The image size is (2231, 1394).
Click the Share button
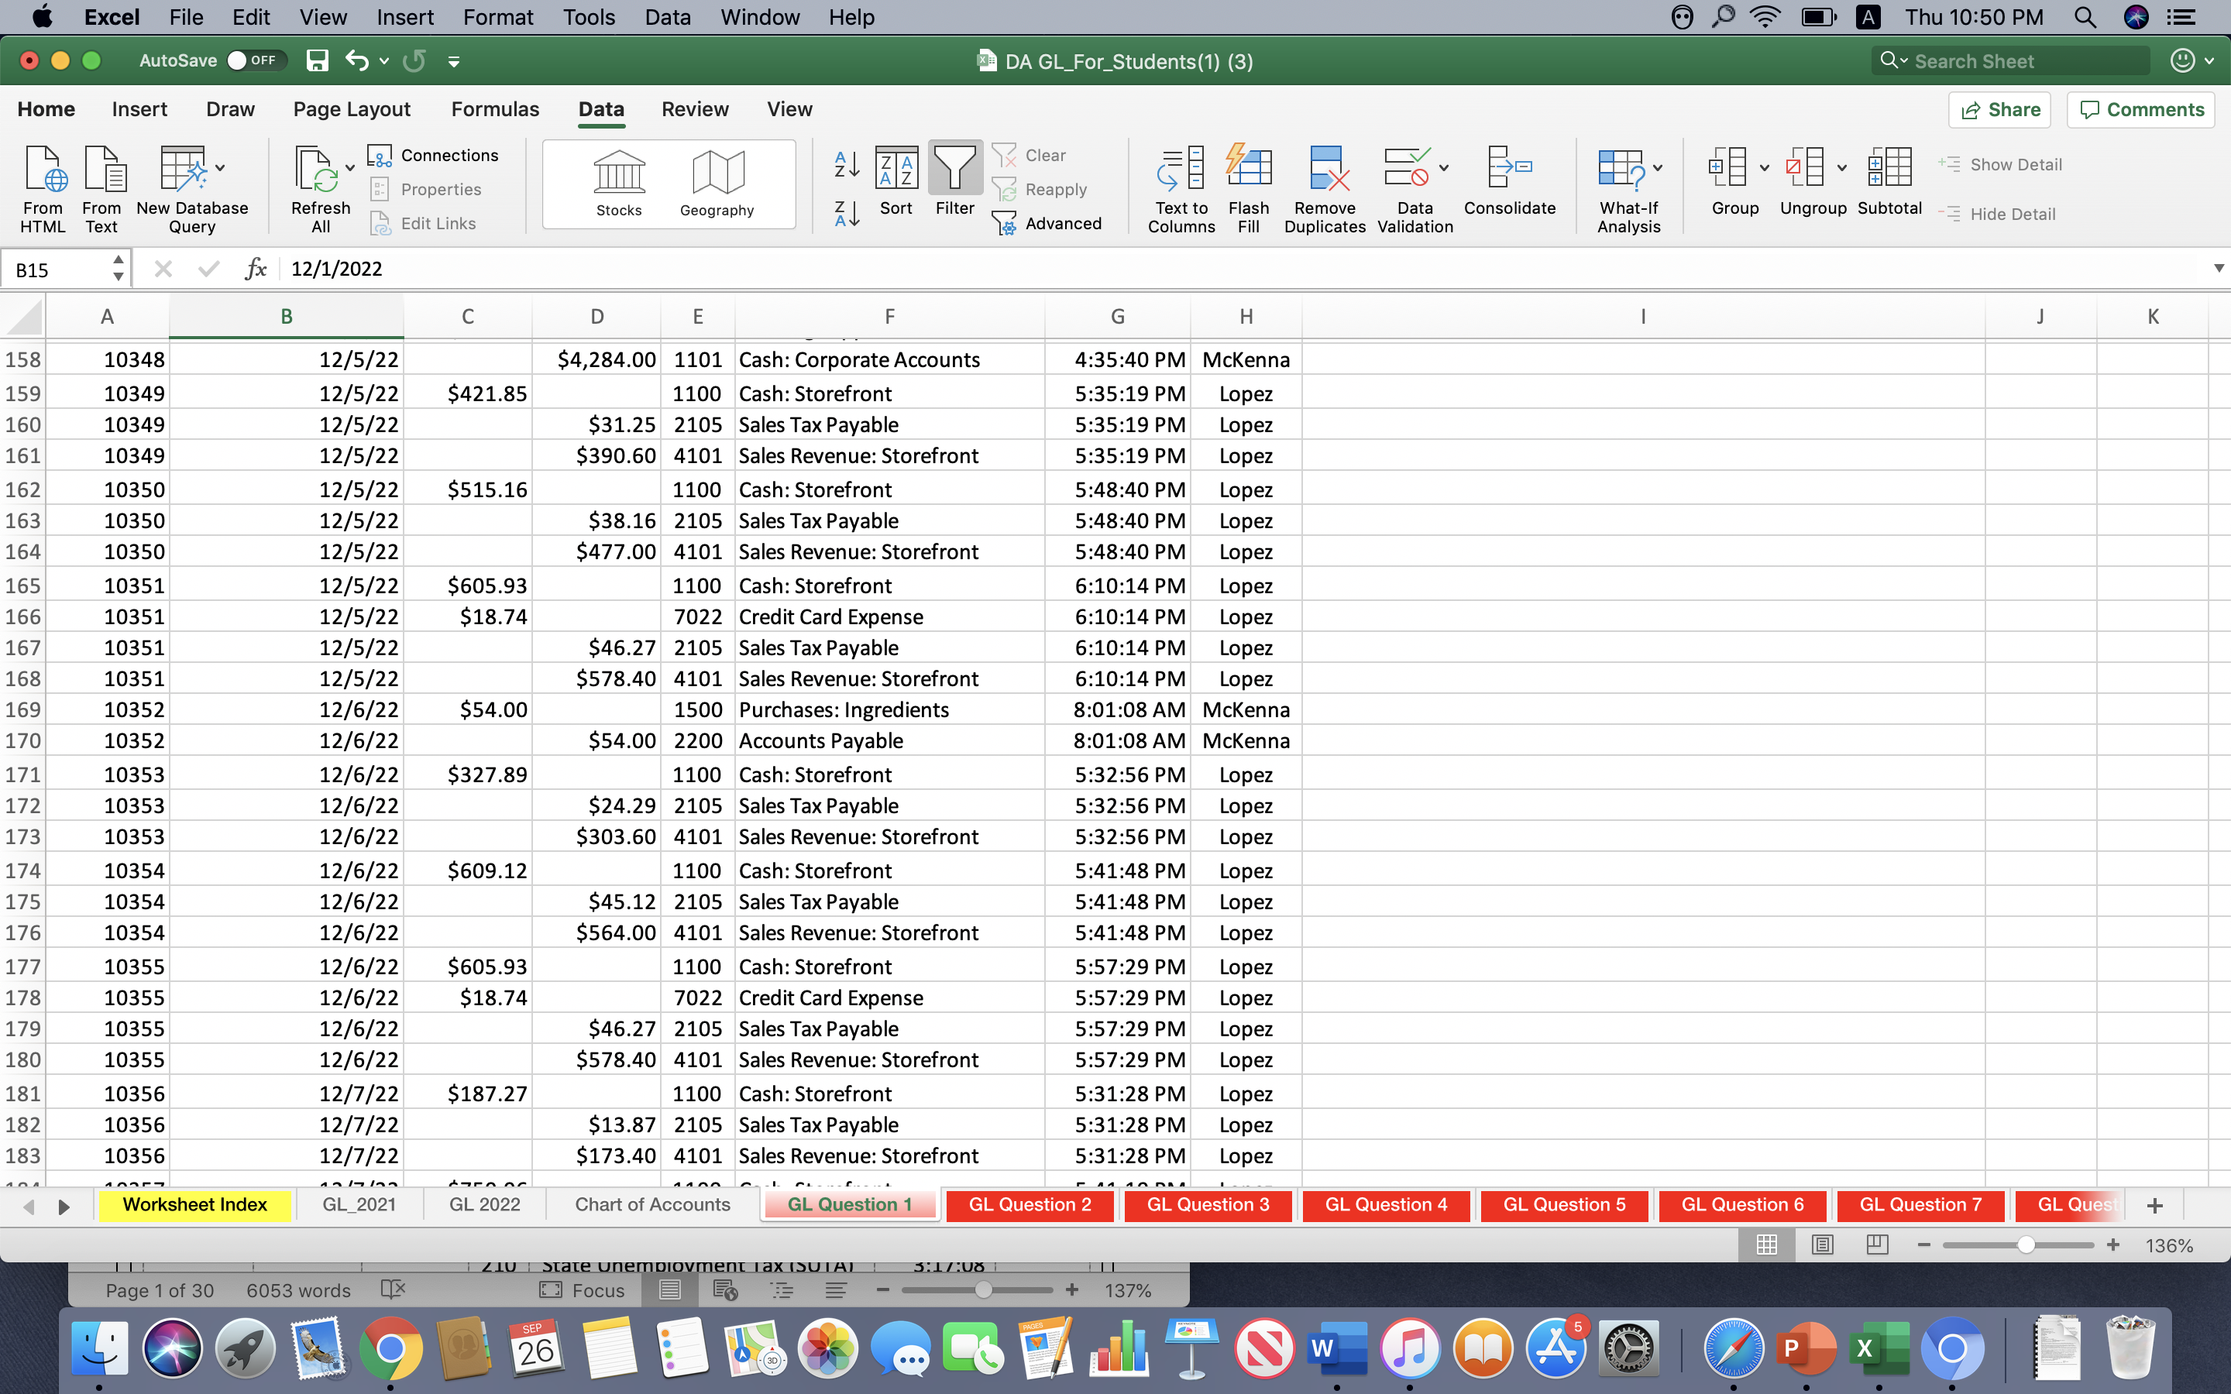click(2000, 108)
